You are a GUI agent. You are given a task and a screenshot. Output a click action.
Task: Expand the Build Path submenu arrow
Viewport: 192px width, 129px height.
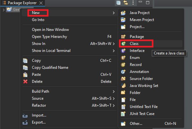point(114,91)
